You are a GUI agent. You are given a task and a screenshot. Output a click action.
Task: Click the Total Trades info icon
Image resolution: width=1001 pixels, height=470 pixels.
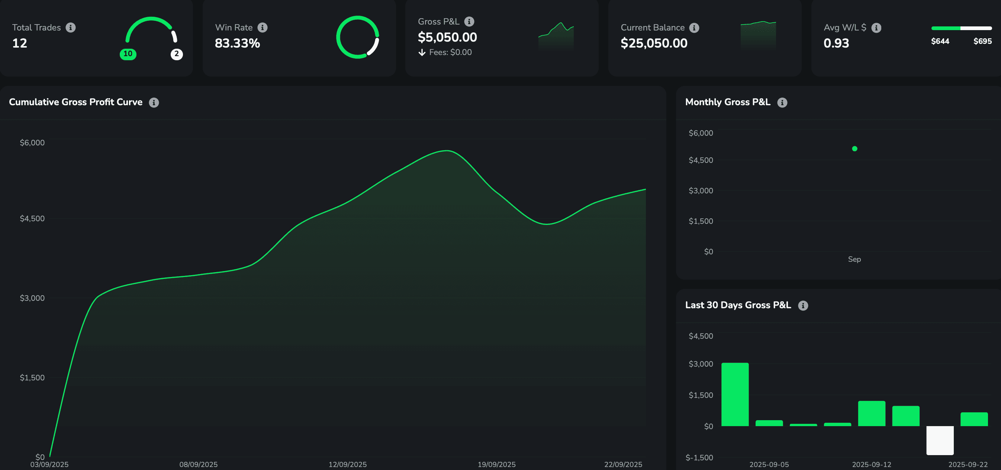(70, 28)
